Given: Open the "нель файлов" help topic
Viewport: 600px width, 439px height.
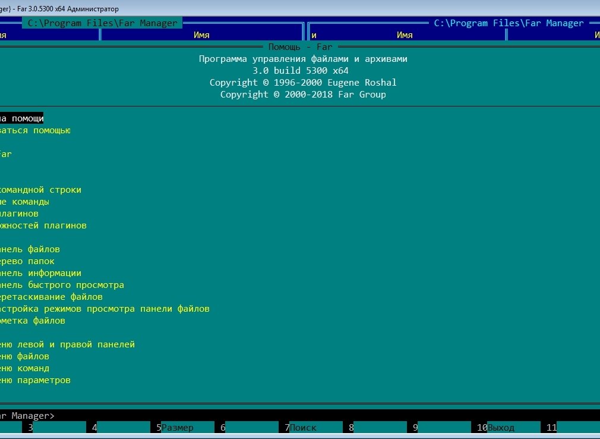Looking at the screenshot, I should [x=30, y=249].
